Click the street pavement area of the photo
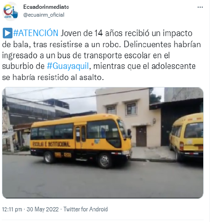 click(103, 179)
